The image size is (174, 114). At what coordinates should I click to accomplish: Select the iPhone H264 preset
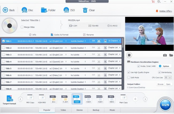tap(88, 99)
